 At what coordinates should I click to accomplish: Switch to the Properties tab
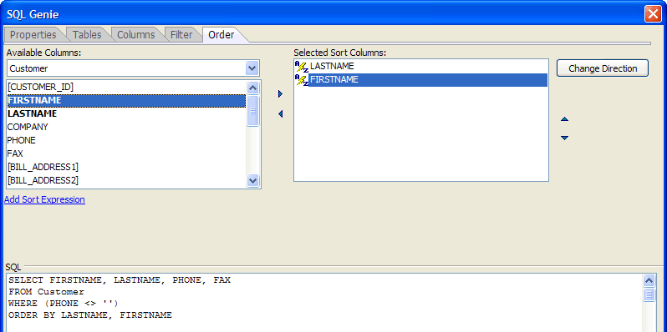click(33, 34)
